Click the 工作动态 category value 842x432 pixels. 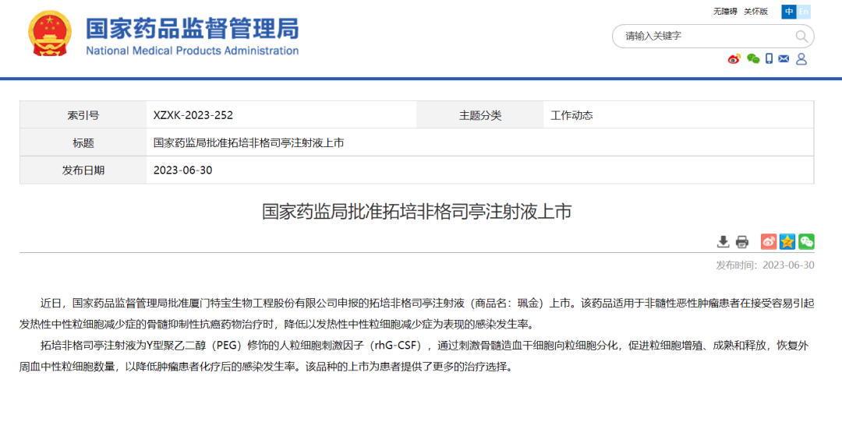tap(572, 115)
